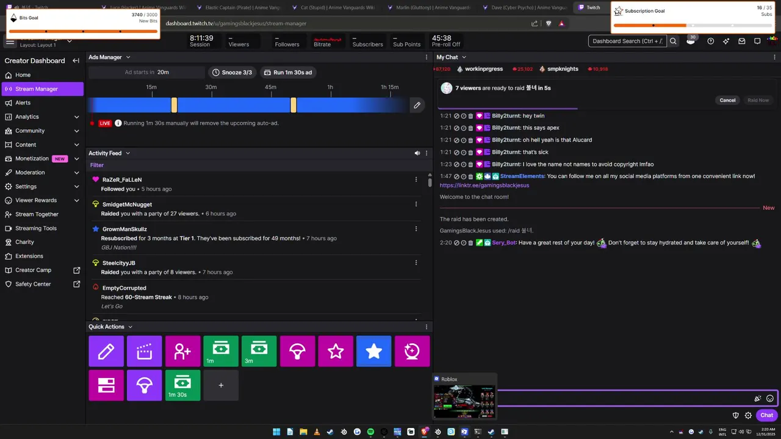This screenshot has width=781, height=439.
Task: Open the linktr.ee/gamingsblackjesus link in chat
Action: tap(484, 185)
